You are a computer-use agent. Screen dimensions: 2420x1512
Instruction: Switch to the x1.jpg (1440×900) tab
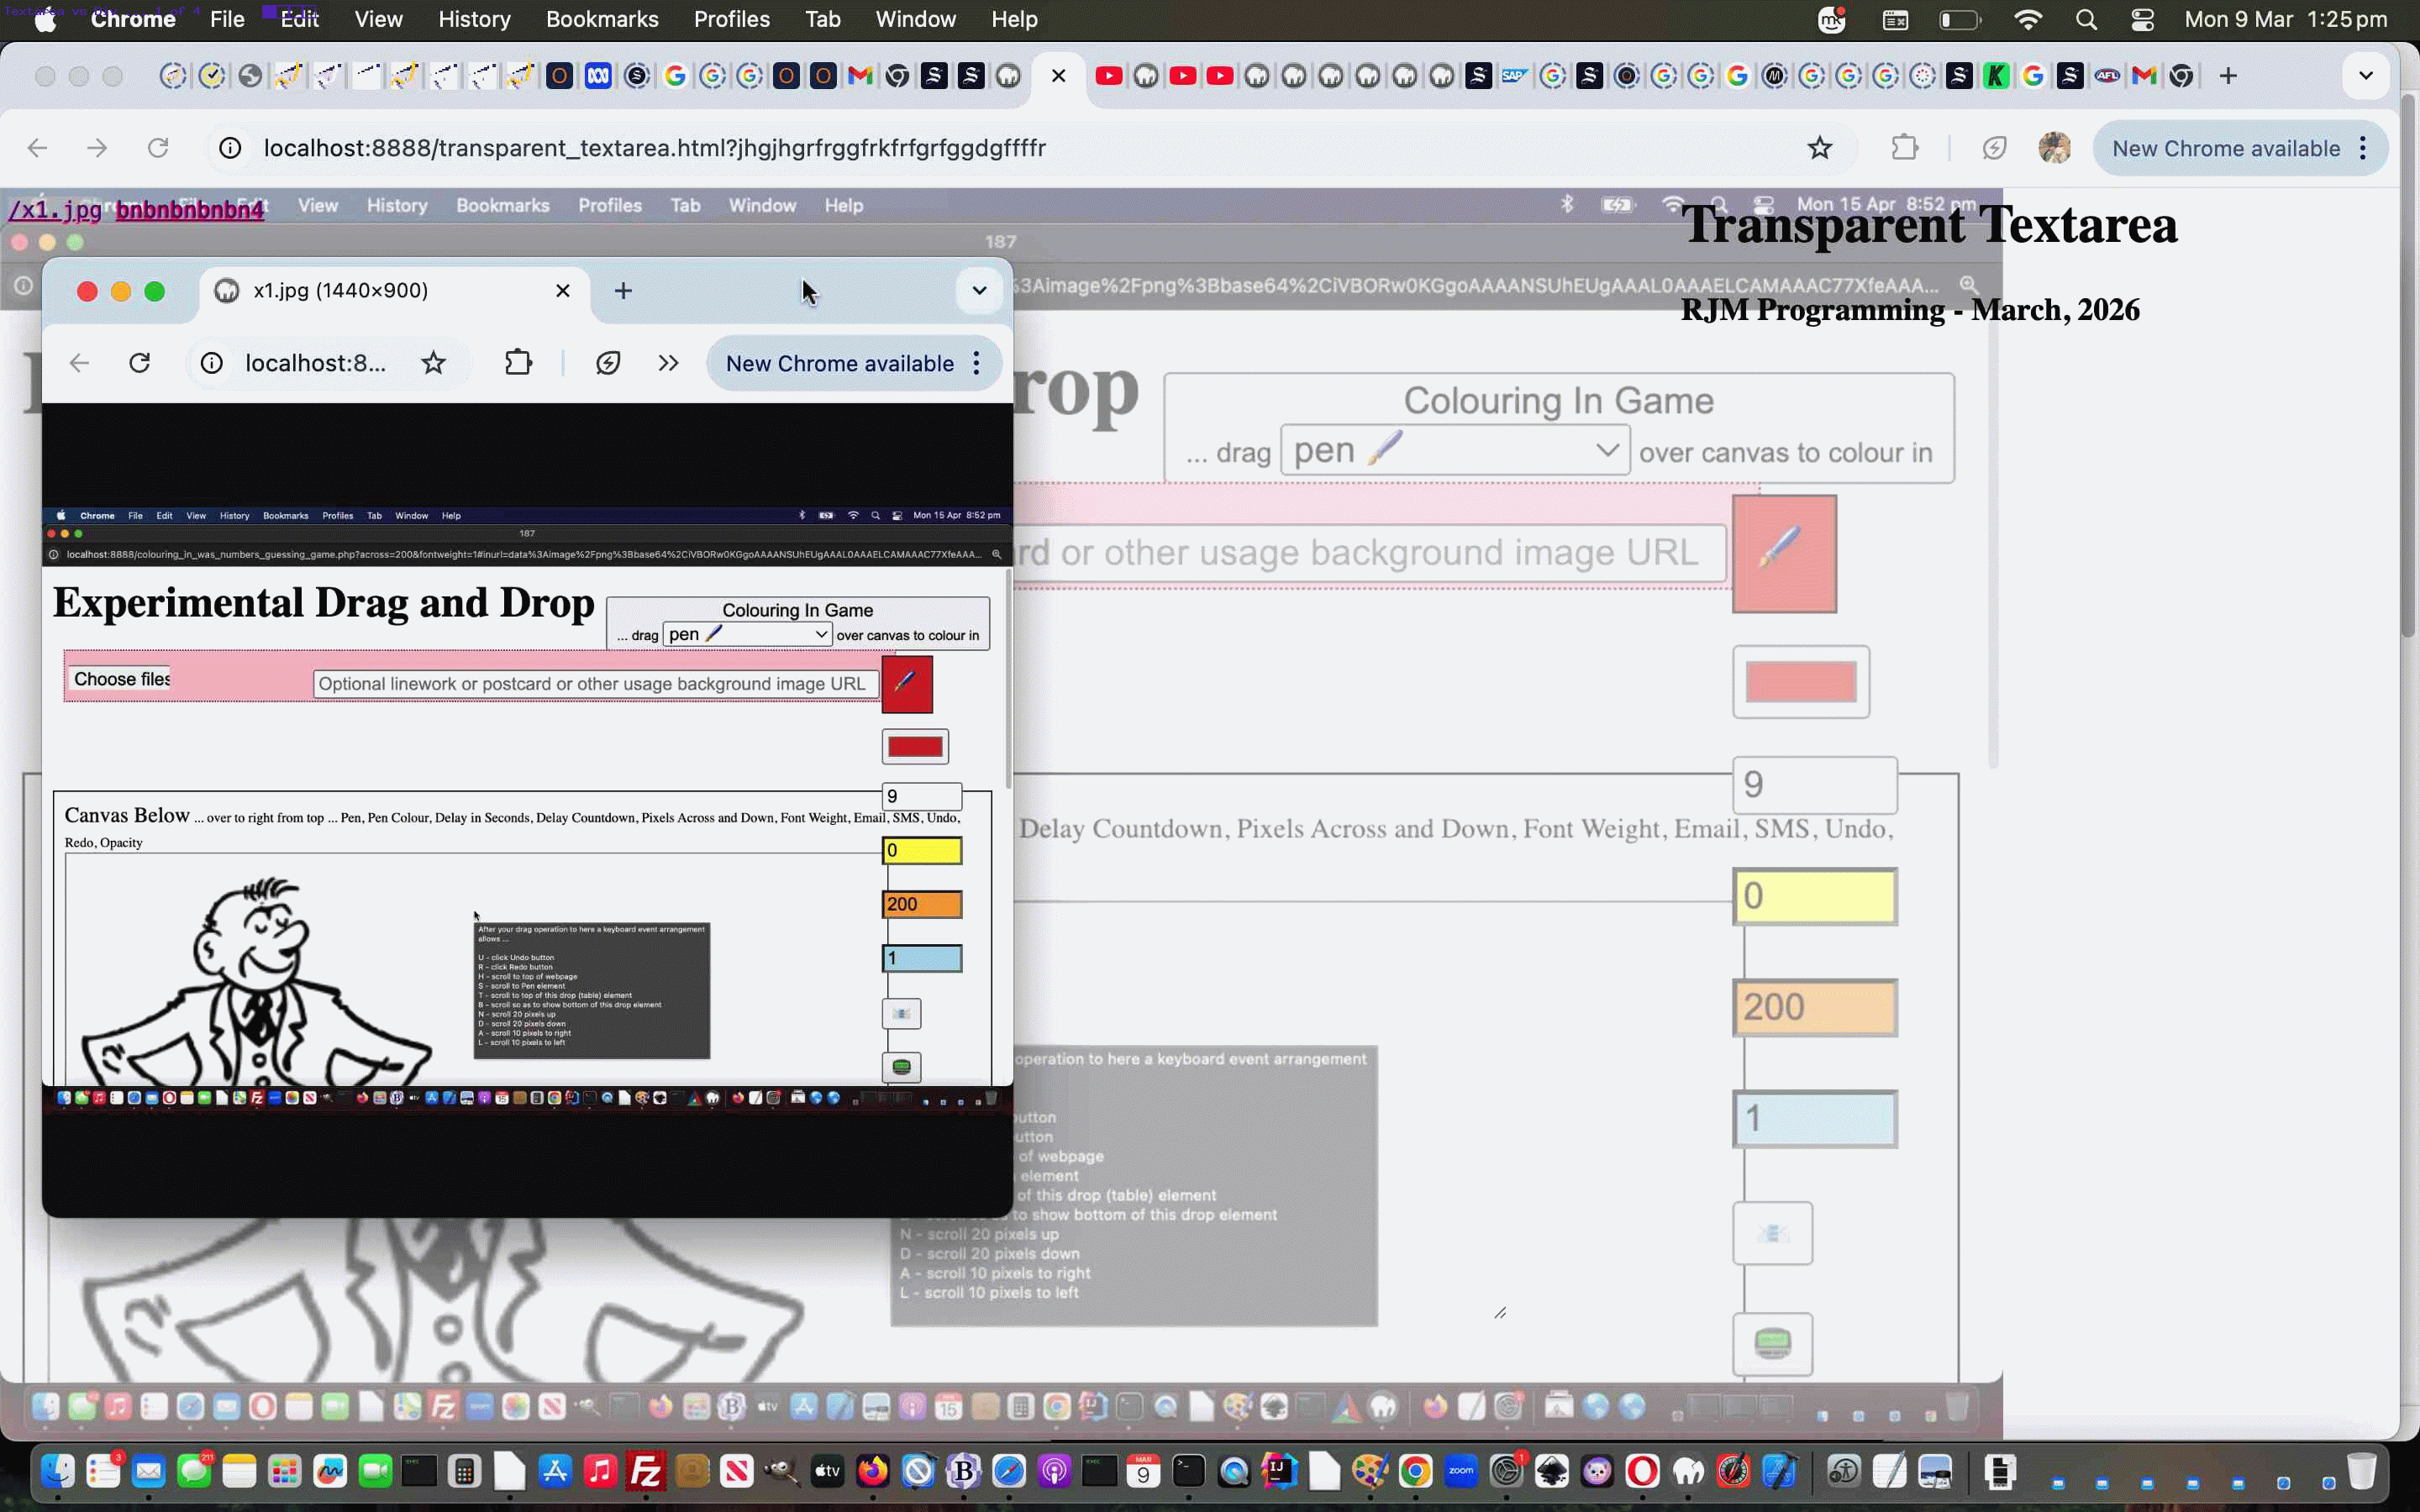pos(340,290)
